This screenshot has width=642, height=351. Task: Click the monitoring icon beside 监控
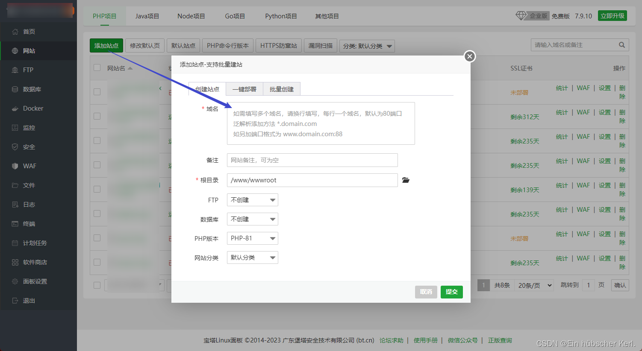(x=15, y=128)
